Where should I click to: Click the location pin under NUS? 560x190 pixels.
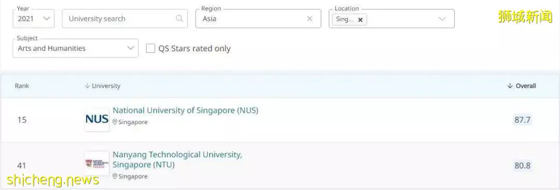115,122
